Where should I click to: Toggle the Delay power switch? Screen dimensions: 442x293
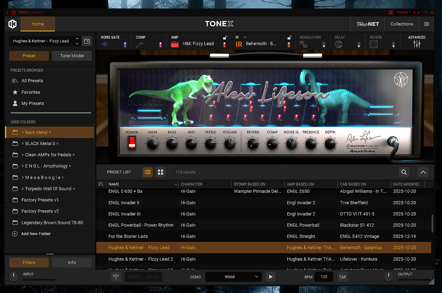[x=359, y=45]
